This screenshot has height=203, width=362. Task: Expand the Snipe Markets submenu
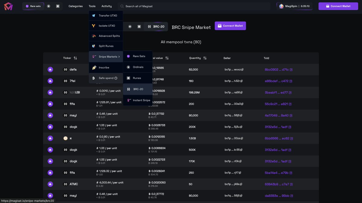click(106, 56)
